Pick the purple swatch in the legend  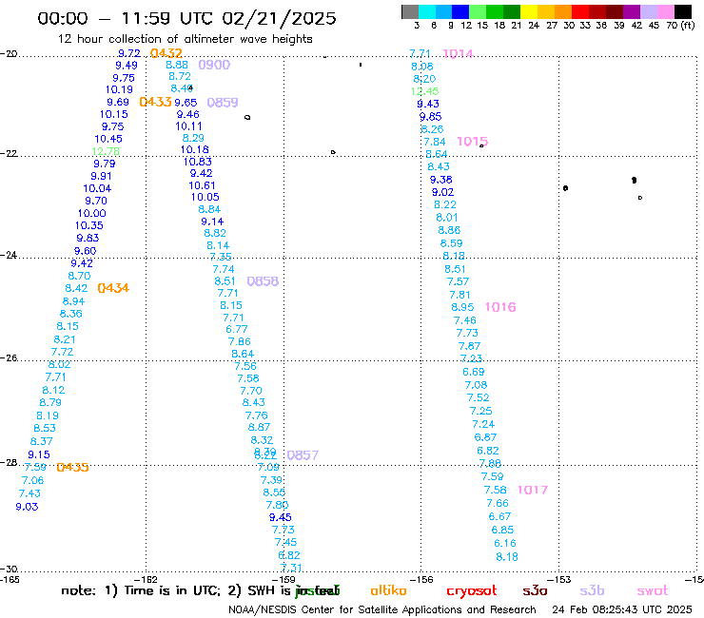[x=632, y=11]
